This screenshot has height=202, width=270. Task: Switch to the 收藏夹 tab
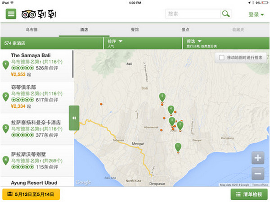coord(238,29)
